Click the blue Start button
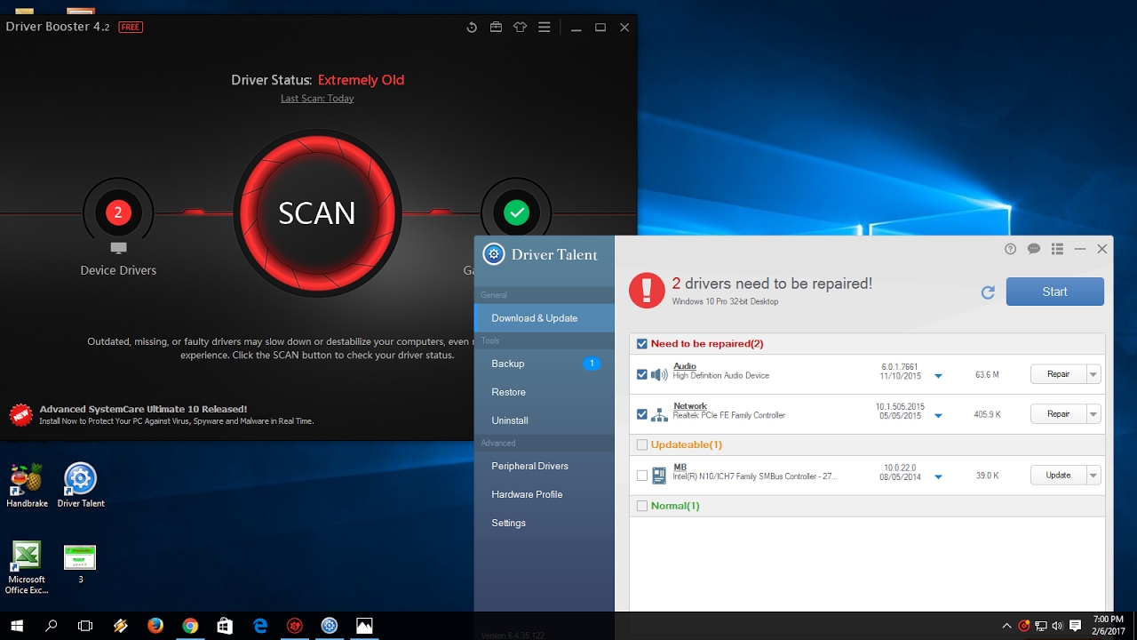This screenshot has width=1137, height=640. tap(1055, 292)
